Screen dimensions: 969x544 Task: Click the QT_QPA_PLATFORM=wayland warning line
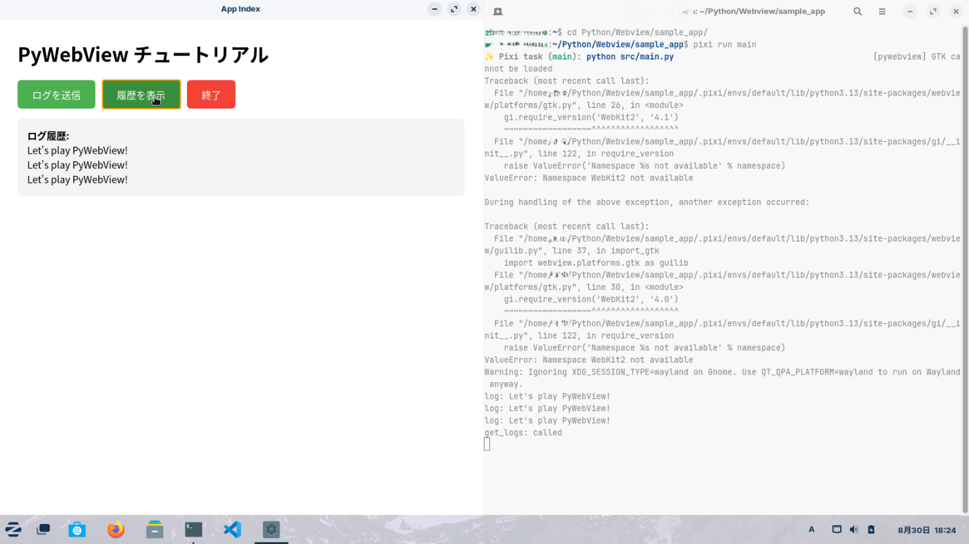click(x=722, y=378)
